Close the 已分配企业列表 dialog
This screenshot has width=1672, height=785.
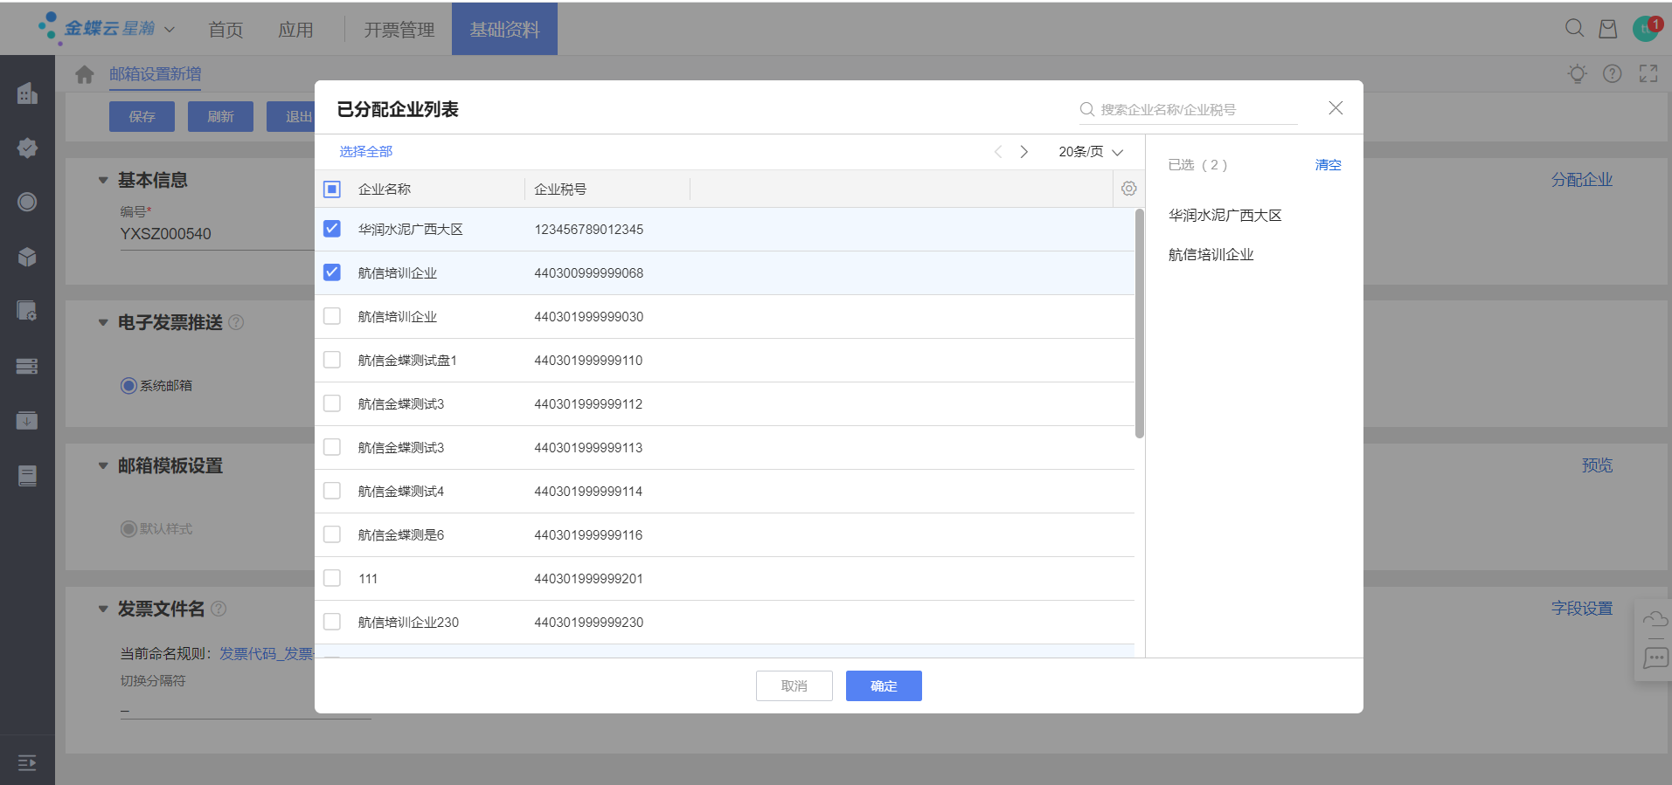1336,108
